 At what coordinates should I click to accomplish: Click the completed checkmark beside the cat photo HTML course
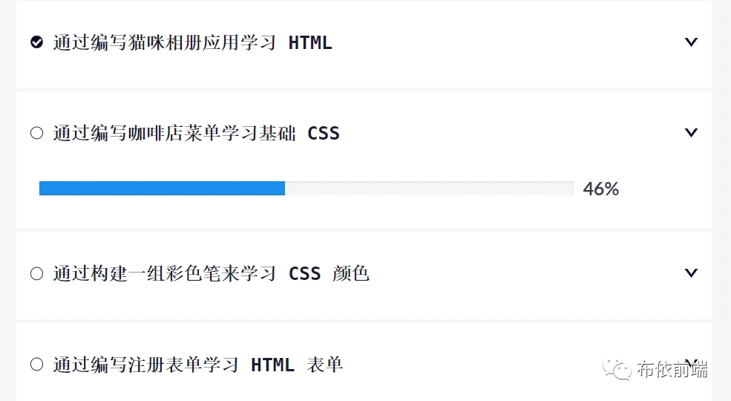click(x=36, y=42)
